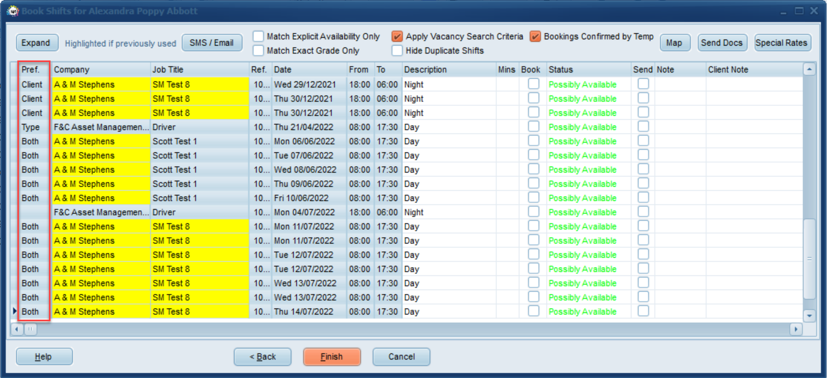Click 'Night' description on Mon 04/07/2022 row

click(x=449, y=212)
